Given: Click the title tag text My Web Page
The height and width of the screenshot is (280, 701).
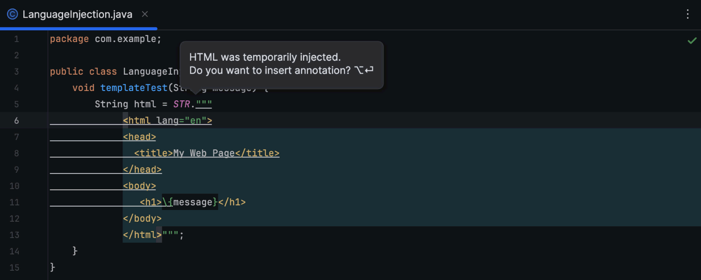Looking at the screenshot, I should tap(204, 153).
